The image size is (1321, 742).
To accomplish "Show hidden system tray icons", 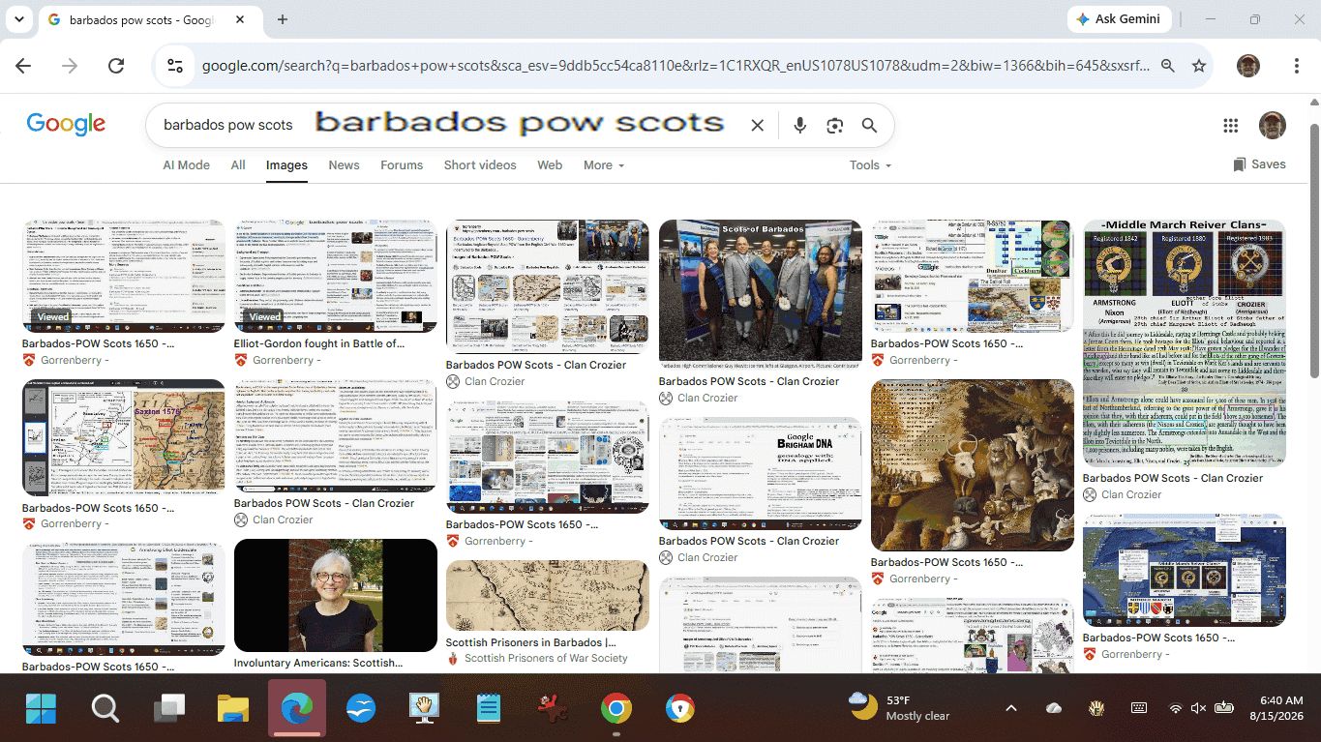I will click(1011, 708).
